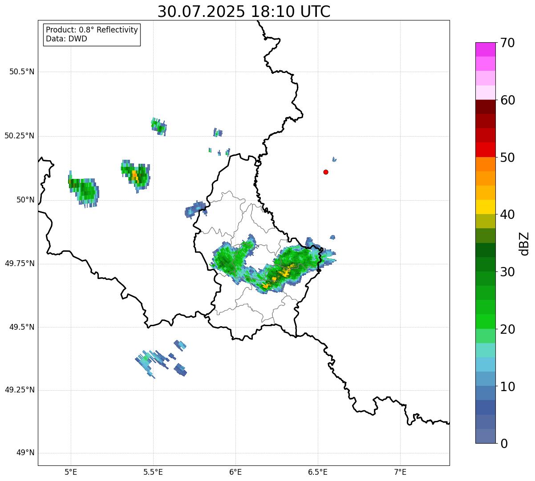
Task: Click the cyan colorbar swatch near 15 dBZ
Action: click(485, 364)
